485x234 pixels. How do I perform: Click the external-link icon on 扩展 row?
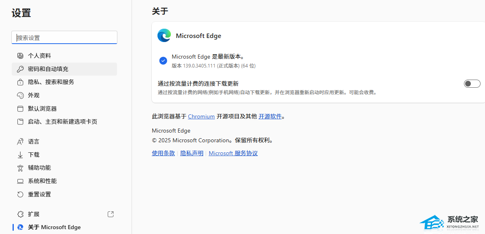click(x=111, y=214)
